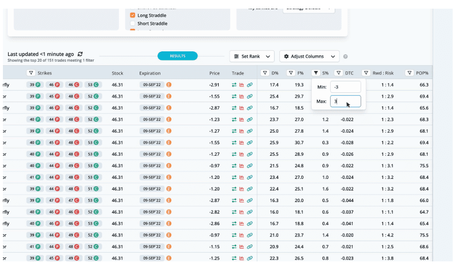The height and width of the screenshot is (266, 457).
Task: Click the 09-SEP'22 expiration in fourth row
Action: [x=152, y=119]
